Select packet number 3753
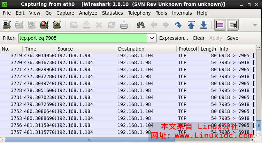262x143 pixels. [x=128, y=119]
